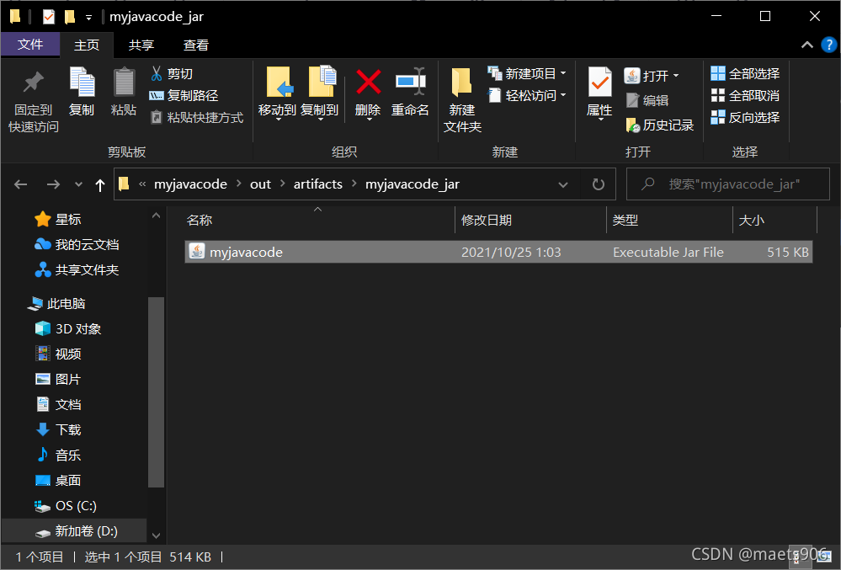Screen dimensions: 841x570
Task: Click the search box for myjavacode_jar
Action: click(728, 184)
